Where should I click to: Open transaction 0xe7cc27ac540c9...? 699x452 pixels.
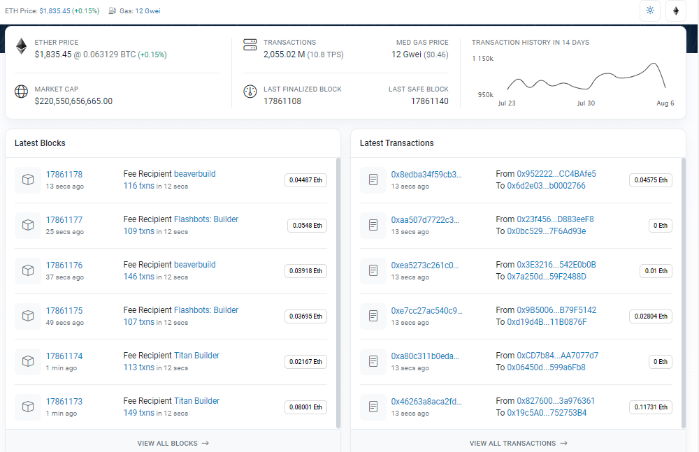click(x=426, y=311)
